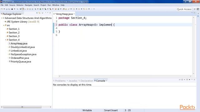Select the Section_2 package
The image size is (200, 112).
click(14, 32)
